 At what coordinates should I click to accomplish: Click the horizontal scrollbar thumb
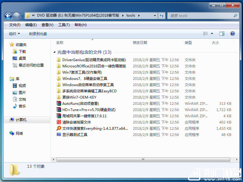pos(143,159)
